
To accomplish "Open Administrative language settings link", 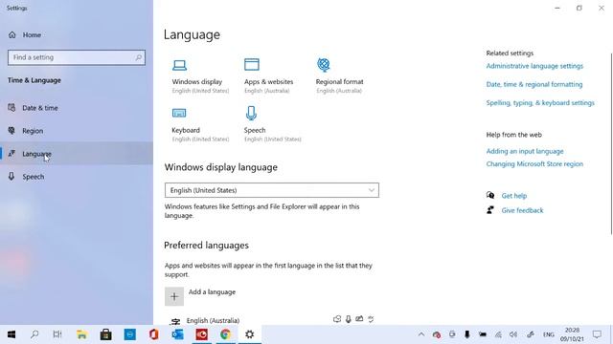I will (x=534, y=66).
